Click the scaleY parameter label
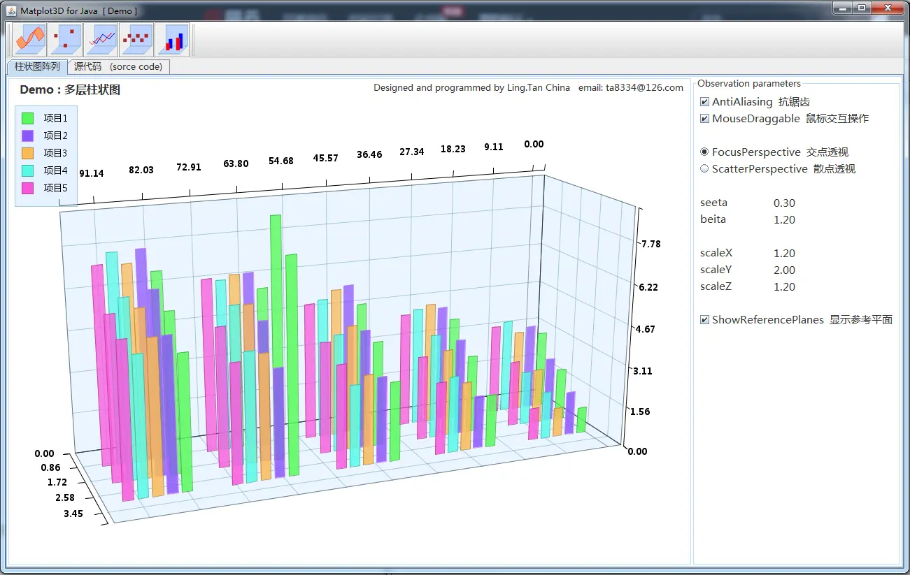This screenshot has width=910, height=575. [716, 270]
